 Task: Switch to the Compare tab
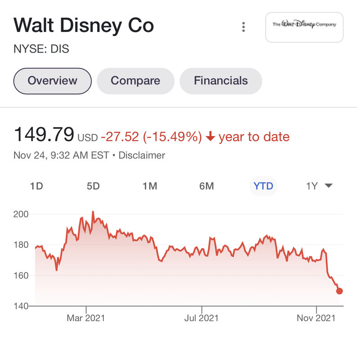pos(135,81)
